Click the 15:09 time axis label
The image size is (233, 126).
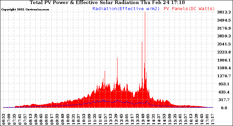(x=170, y=119)
